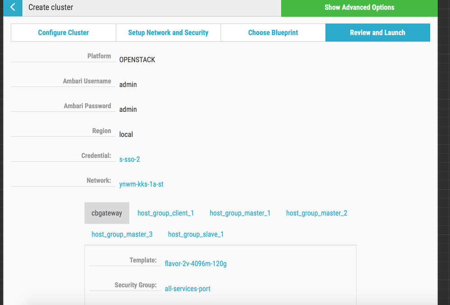Click the OPENSTACK platform value
The image size is (450, 305).
137,60
